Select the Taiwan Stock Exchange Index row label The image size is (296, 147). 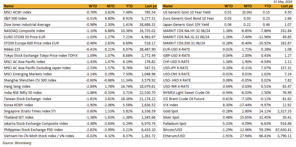point(28,99)
